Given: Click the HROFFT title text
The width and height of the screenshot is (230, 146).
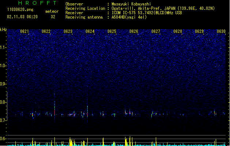Looking at the screenshot, I should tap(37, 3).
